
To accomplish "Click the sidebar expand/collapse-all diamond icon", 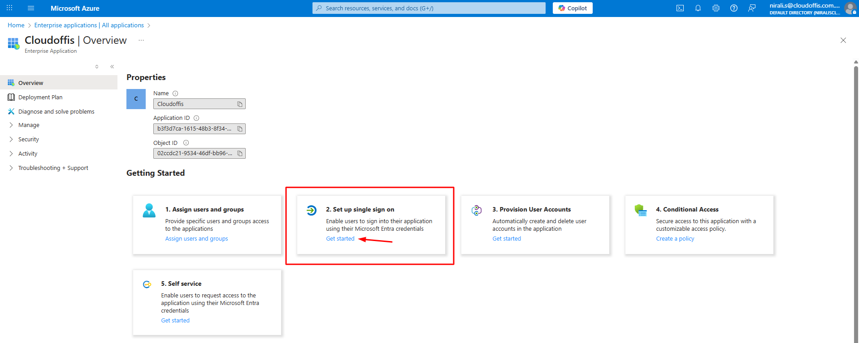I will 97,67.
